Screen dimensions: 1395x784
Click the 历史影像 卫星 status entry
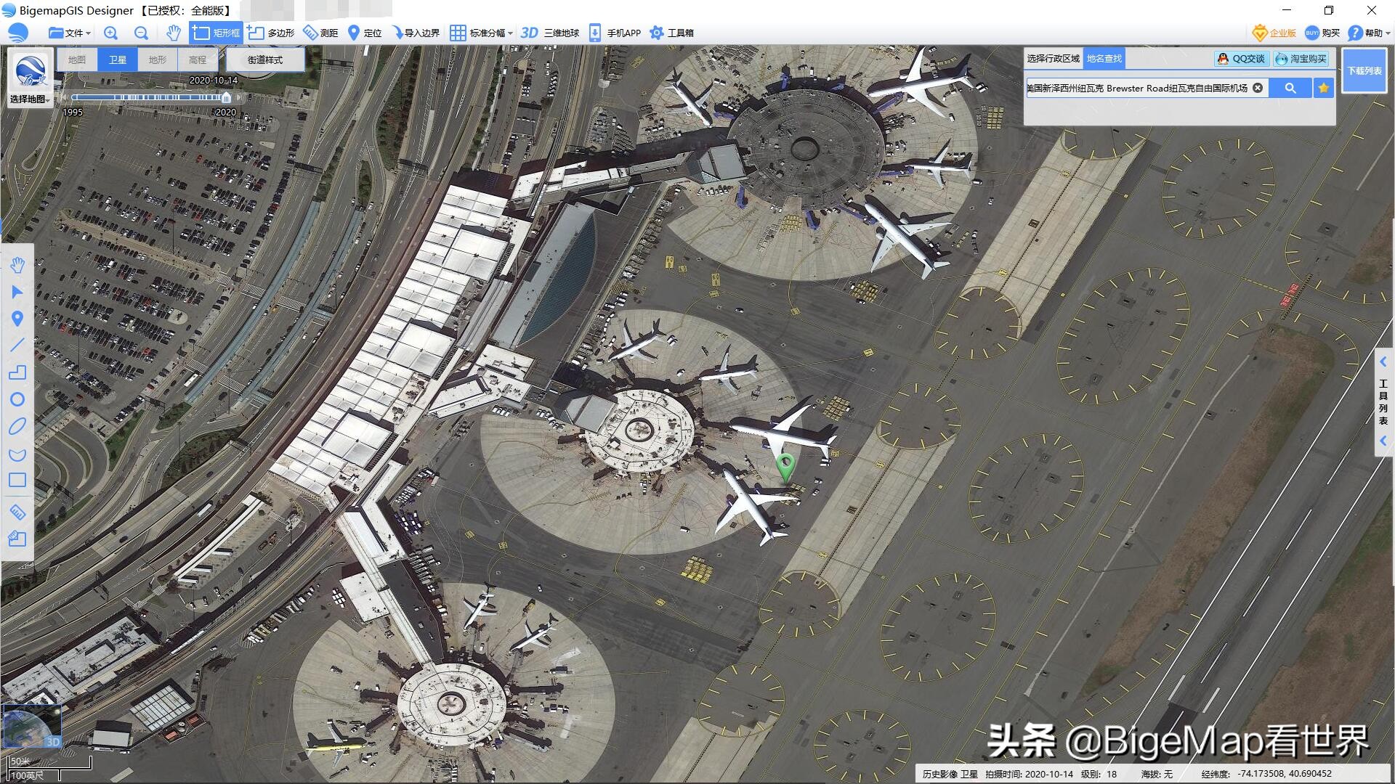[x=950, y=774]
